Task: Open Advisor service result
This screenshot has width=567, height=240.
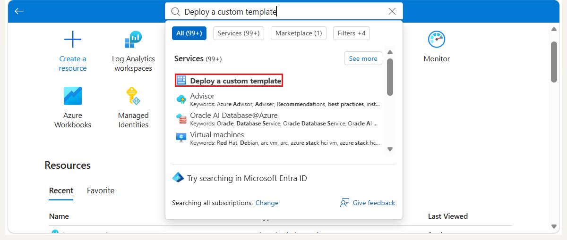Action: (278, 100)
